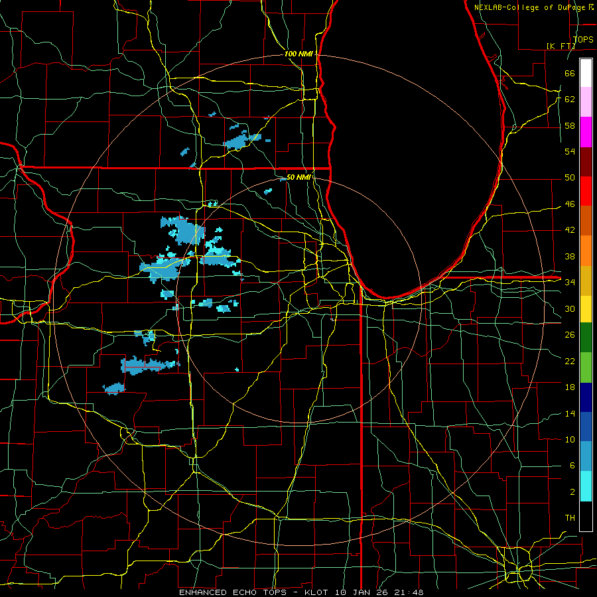Click the TOPS legend title
597x597 pixels.
coord(583,40)
